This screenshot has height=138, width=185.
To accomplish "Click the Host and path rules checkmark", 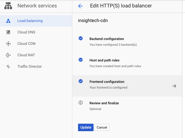I will [x=81, y=60].
